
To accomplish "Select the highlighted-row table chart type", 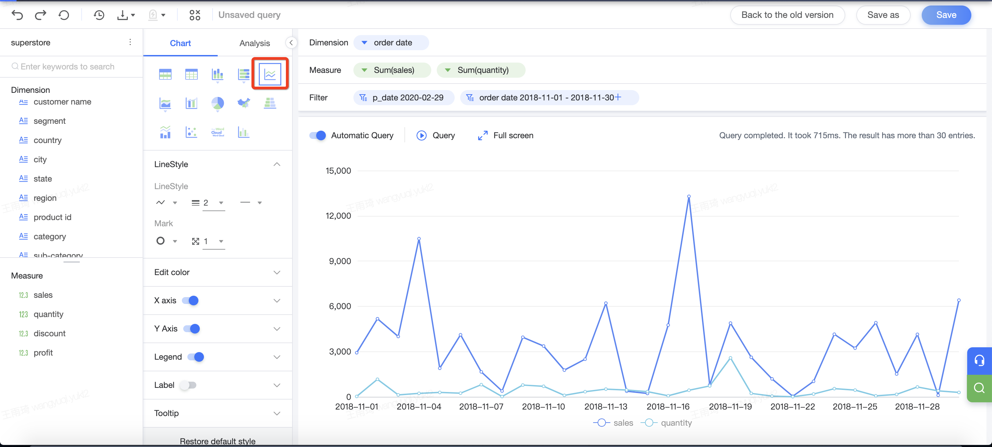I will (x=165, y=74).
